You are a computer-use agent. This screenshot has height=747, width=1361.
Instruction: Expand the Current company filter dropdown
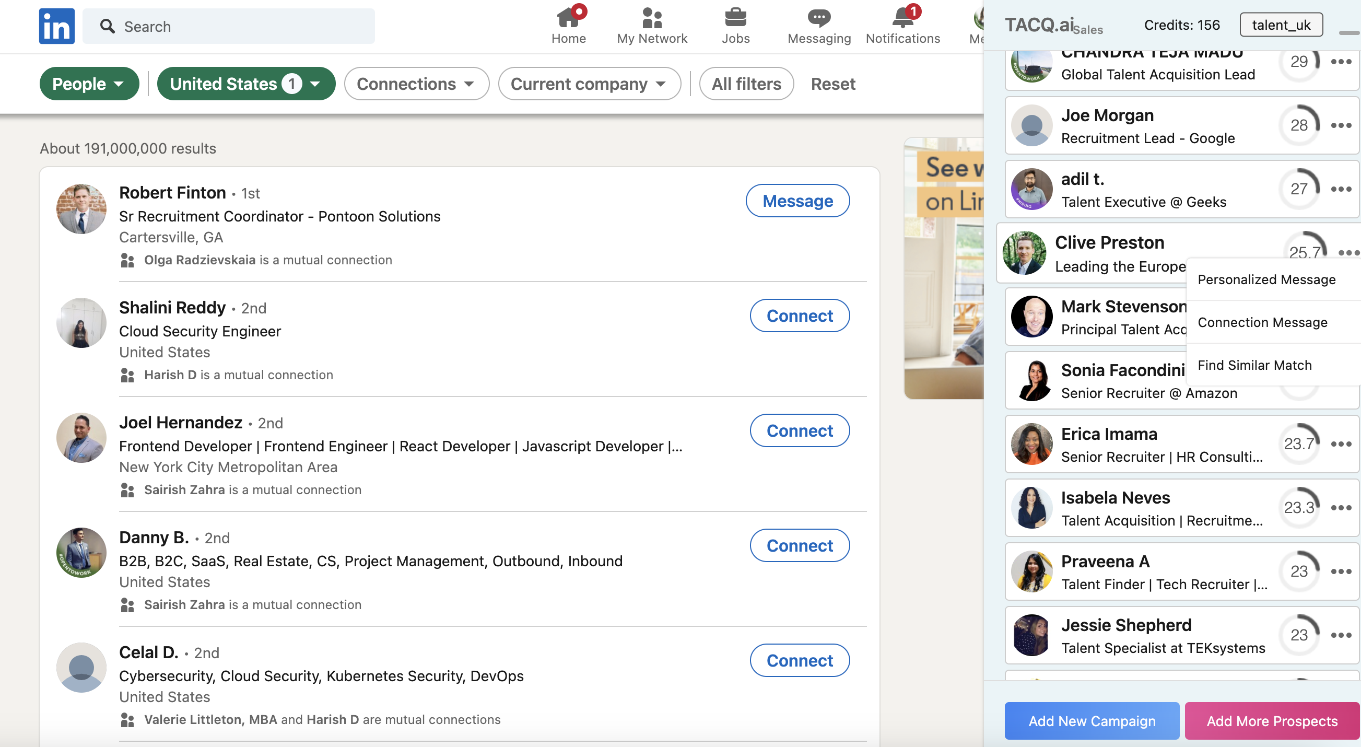click(589, 84)
